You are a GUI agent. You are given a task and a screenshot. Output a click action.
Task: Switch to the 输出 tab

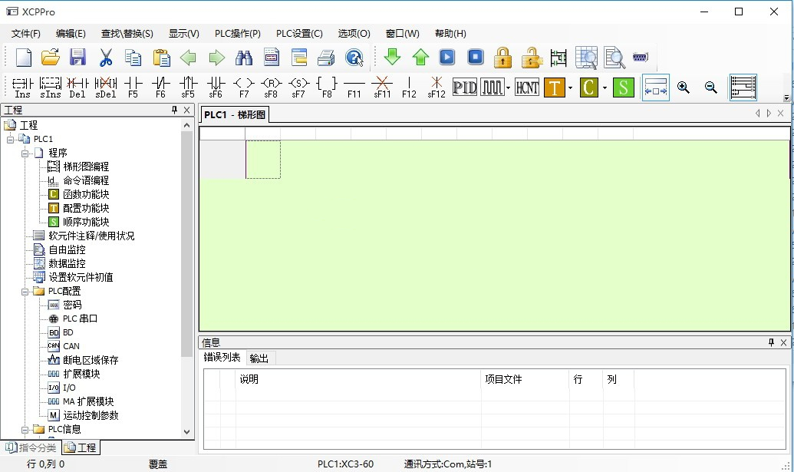click(259, 358)
